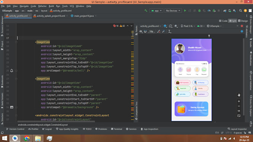This screenshot has height=142, width=253.
Task: Open App Quality Insights panel
Action: 67,129
